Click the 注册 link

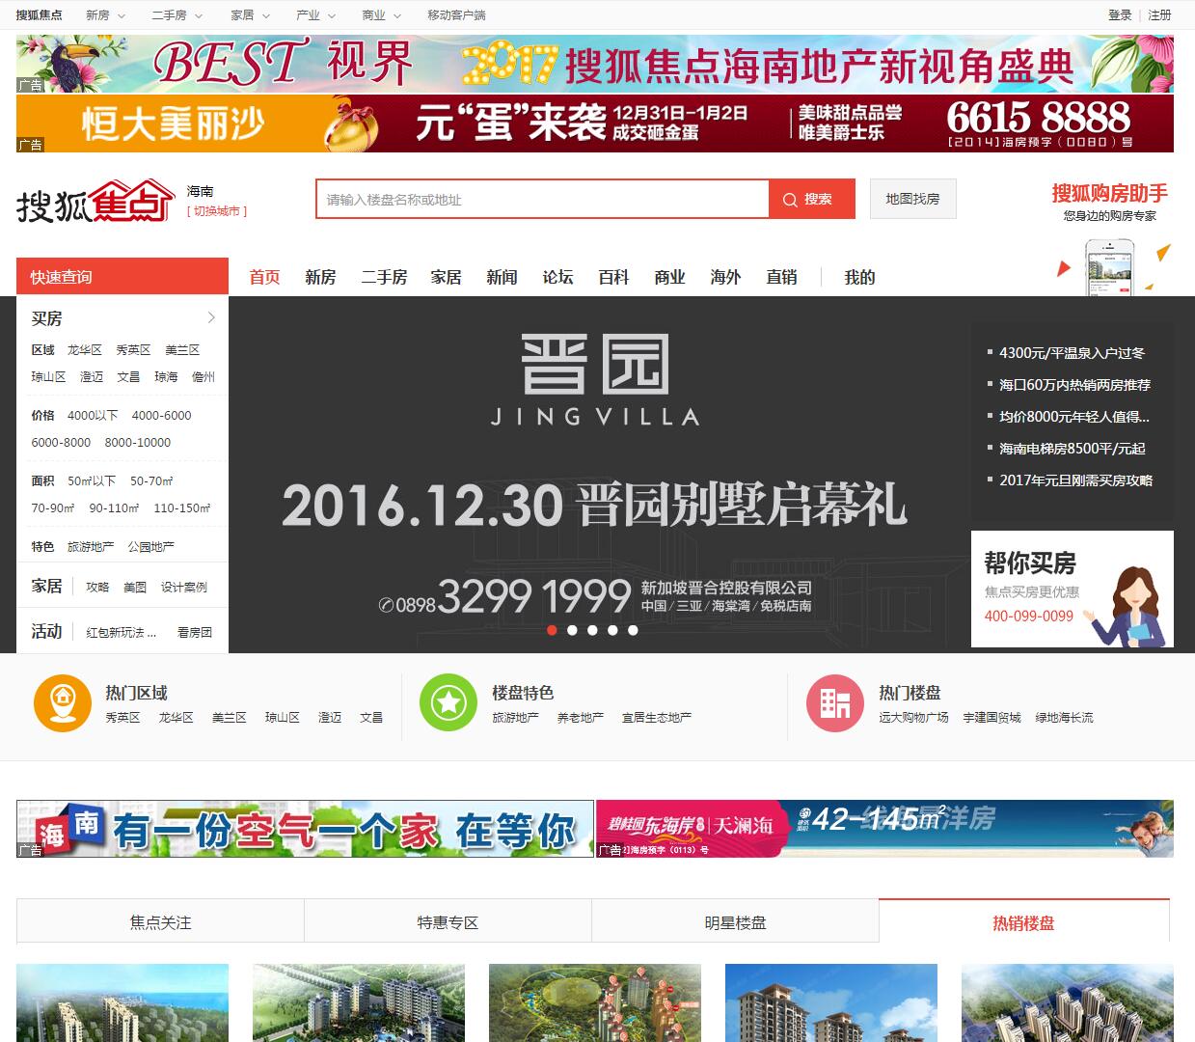(x=1159, y=15)
